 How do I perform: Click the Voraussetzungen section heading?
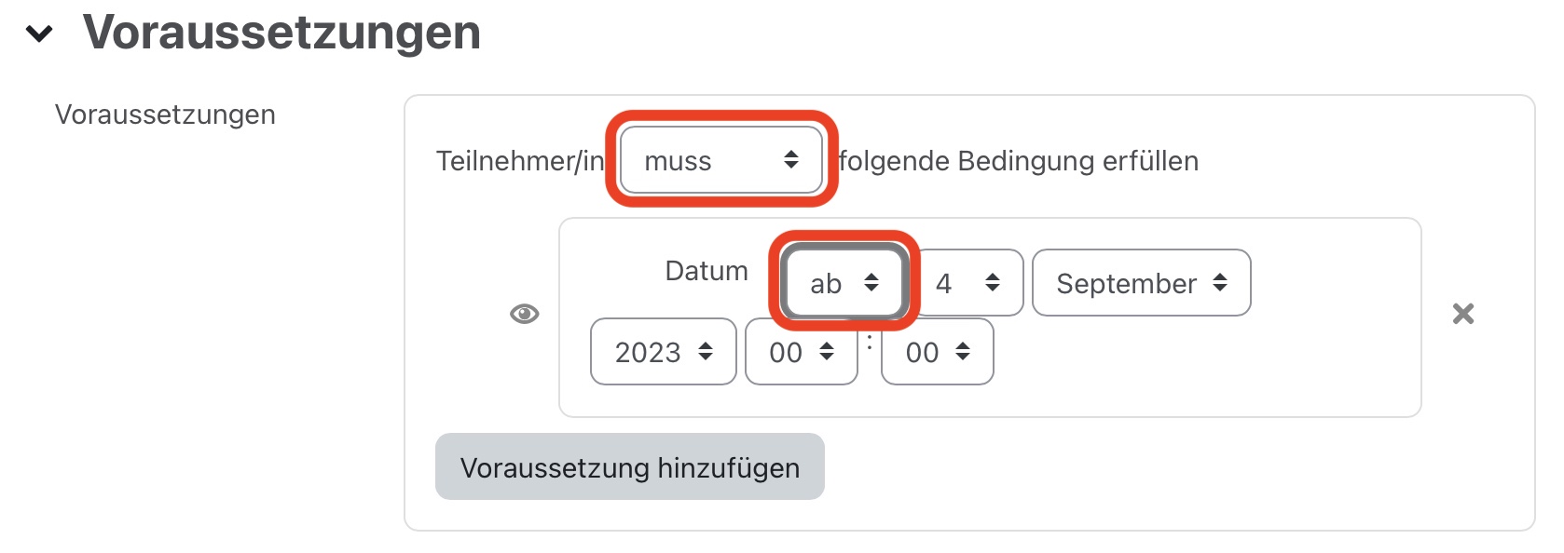pos(280,33)
